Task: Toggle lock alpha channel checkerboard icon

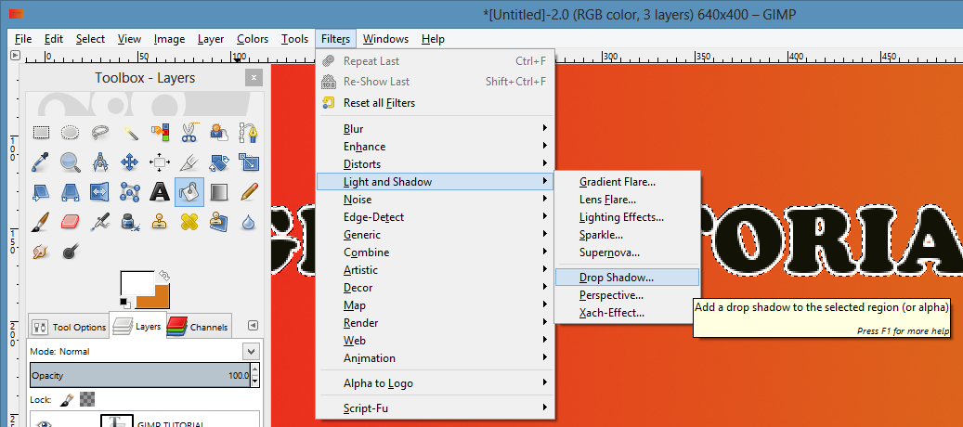Action: pyautogui.click(x=88, y=400)
